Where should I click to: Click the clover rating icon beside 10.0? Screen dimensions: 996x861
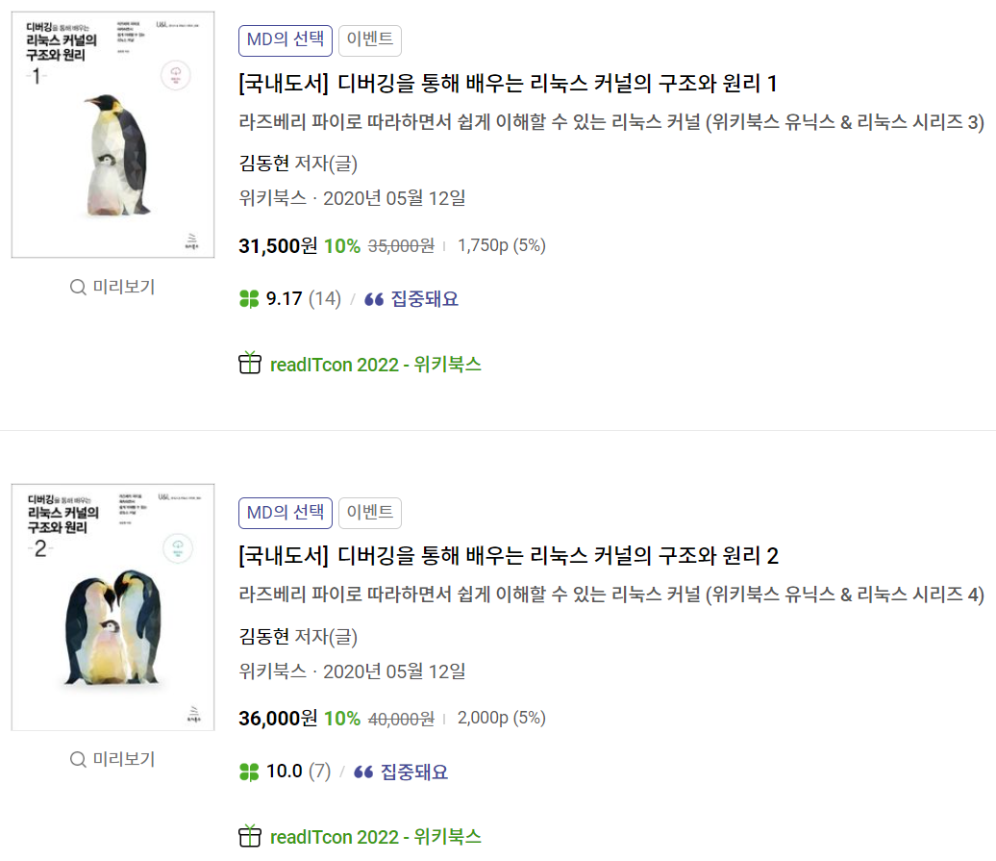click(249, 772)
